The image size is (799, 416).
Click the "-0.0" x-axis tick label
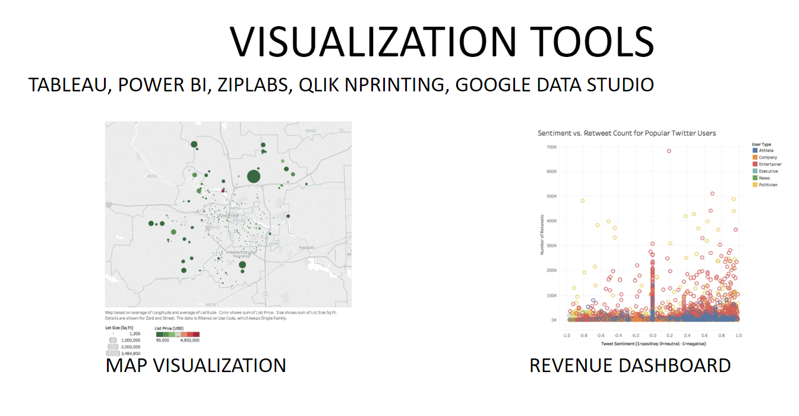pyautogui.click(x=652, y=335)
